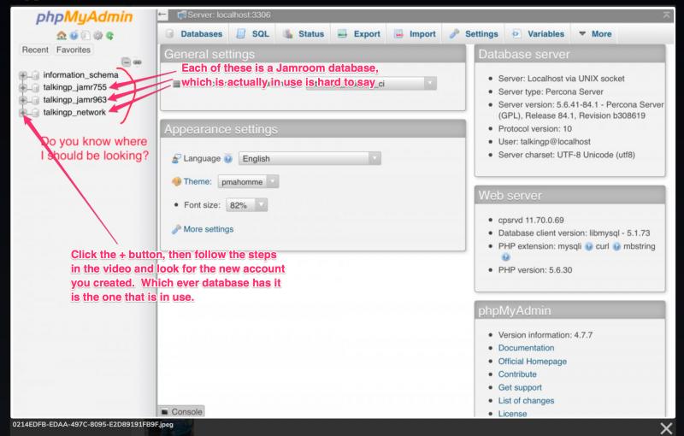Click the mysqli extension help icon
This screenshot has width=684, height=436.
(588, 247)
